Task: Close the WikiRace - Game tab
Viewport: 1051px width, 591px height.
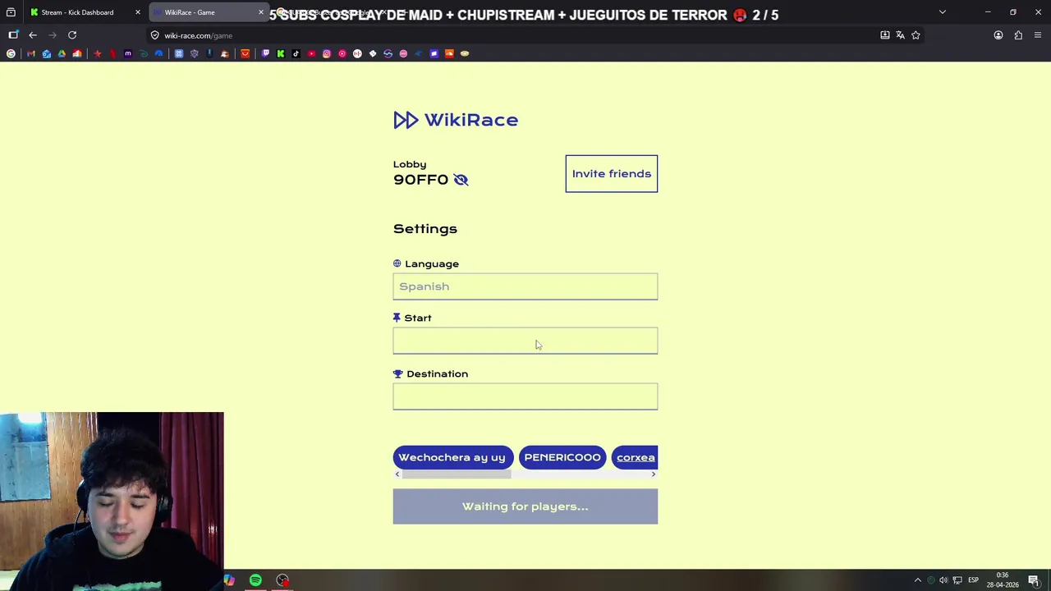Action: [x=261, y=12]
